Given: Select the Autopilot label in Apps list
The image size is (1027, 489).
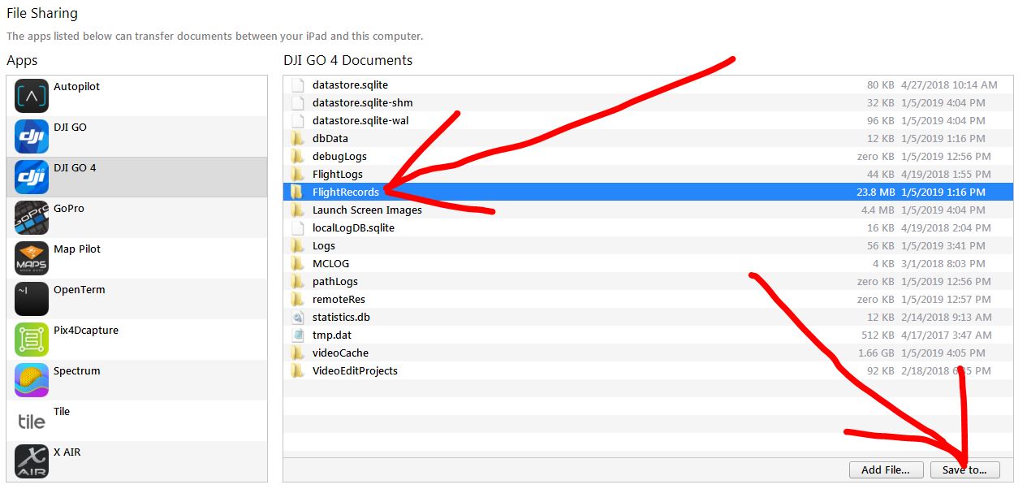Looking at the screenshot, I should (x=76, y=86).
